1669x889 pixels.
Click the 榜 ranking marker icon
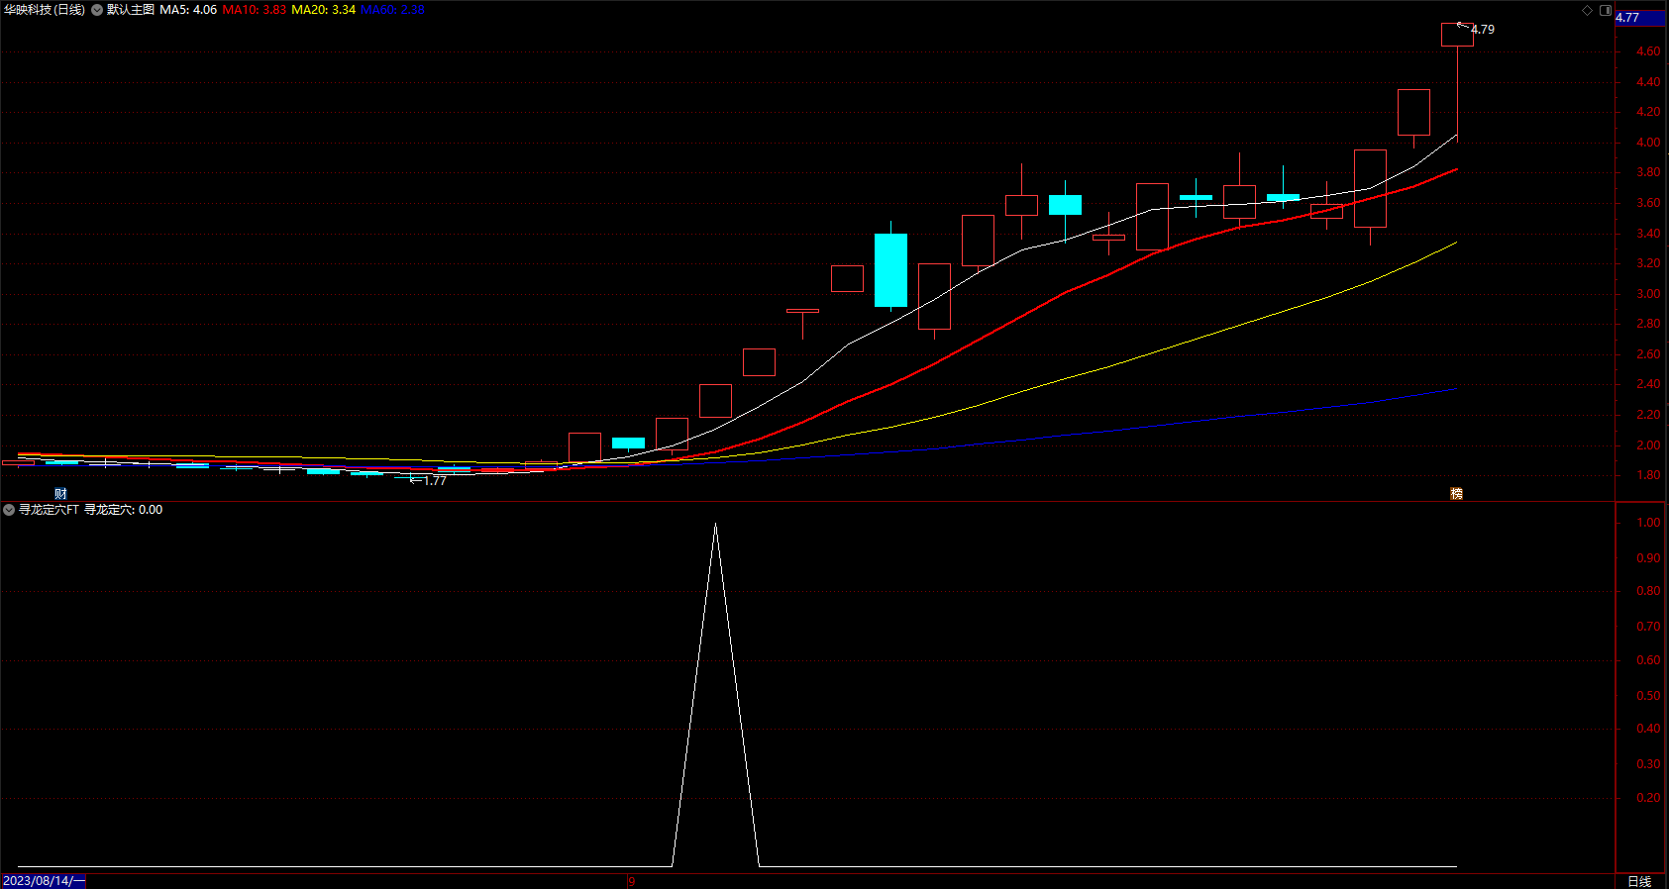click(1456, 493)
